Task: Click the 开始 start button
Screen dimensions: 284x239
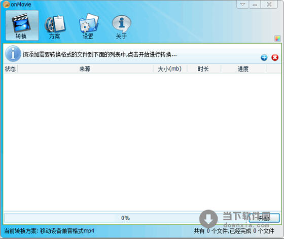Action: point(264,218)
